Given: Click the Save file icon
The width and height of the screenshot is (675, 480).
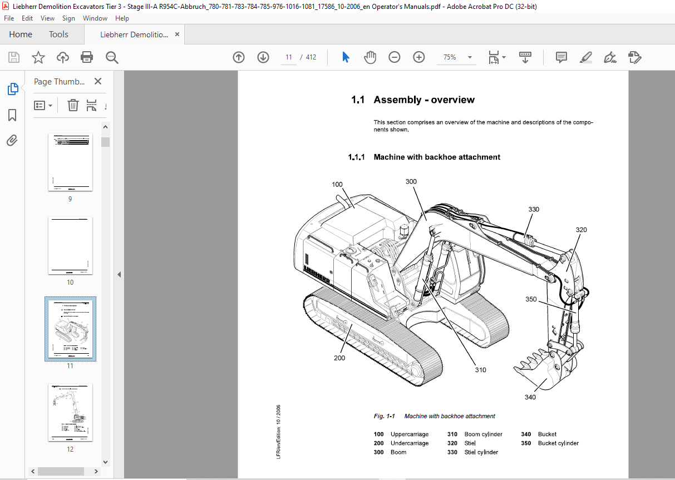Looking at the screenshot, I should [x=14, y=57].
